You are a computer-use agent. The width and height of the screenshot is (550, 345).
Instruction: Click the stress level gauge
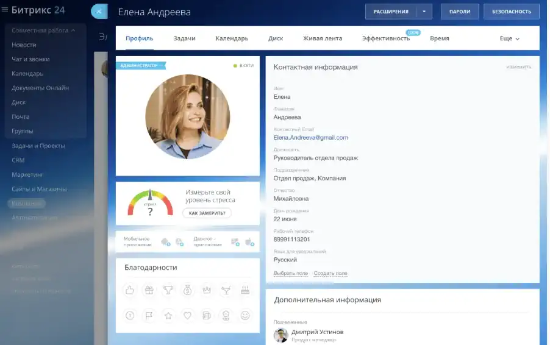click(150, 203)
